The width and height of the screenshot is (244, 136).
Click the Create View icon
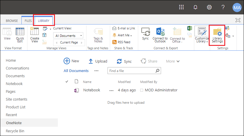point(34,31)
